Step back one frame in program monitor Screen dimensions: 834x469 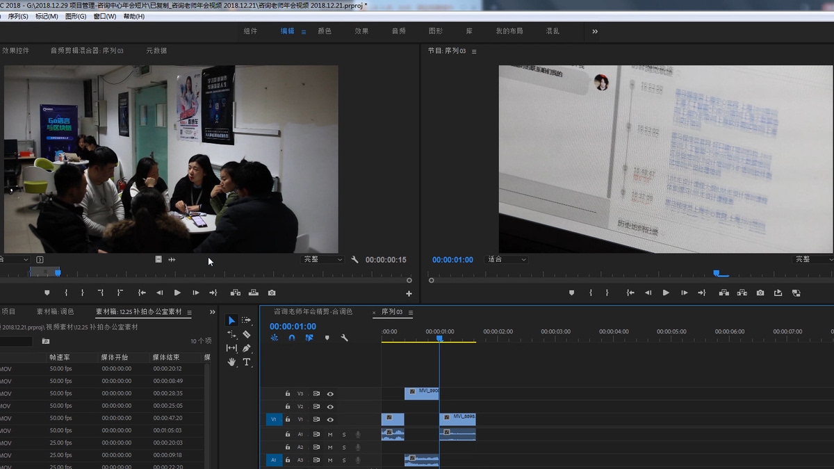(648, 293)
